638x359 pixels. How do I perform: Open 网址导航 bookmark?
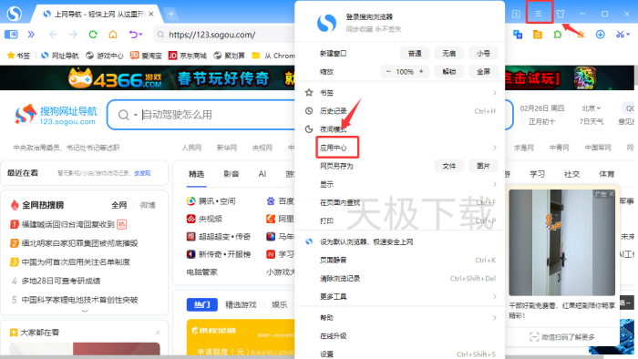60,56
